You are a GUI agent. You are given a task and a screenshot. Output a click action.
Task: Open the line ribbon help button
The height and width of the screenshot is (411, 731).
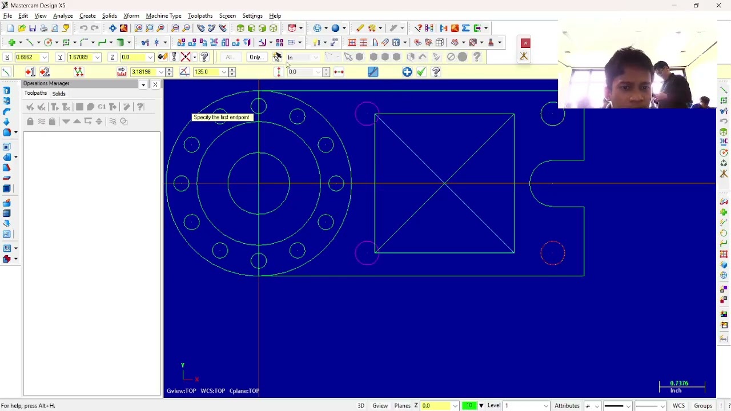click(x=436, y=72)
